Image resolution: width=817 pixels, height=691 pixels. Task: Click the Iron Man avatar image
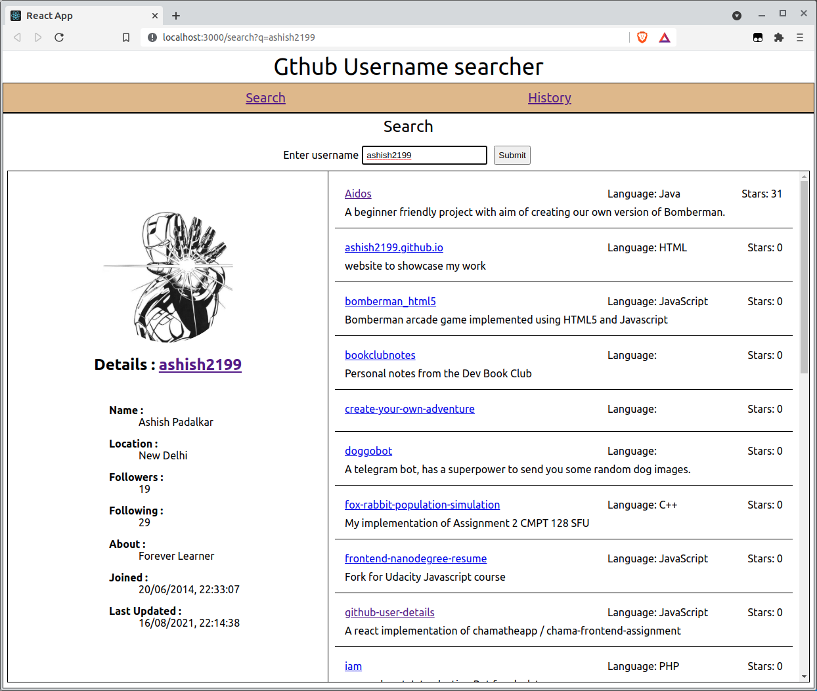click(168, 276)
